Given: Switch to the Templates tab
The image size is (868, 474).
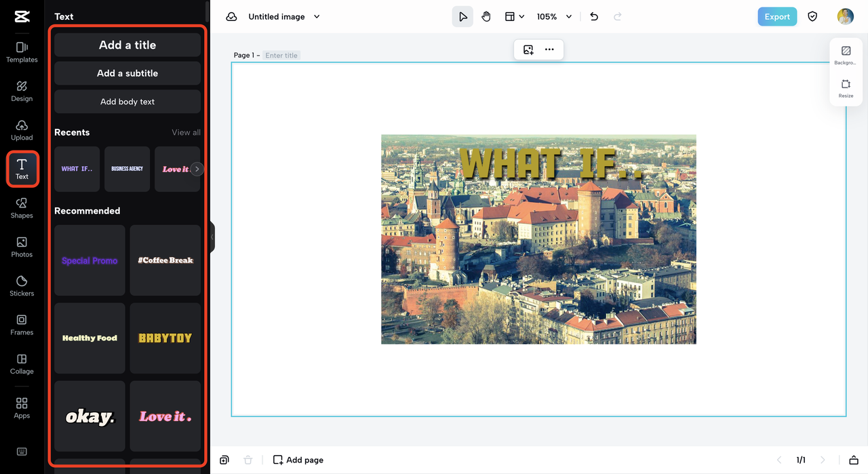Looking at the screenshot, I should 22,52.
